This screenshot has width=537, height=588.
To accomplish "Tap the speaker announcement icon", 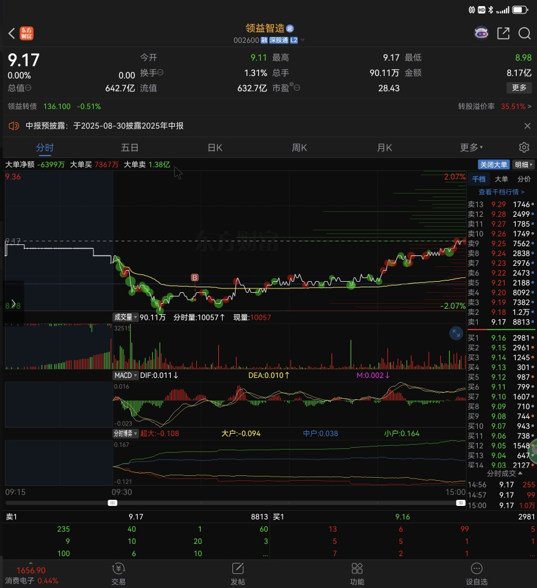I will tap(13, 126).
